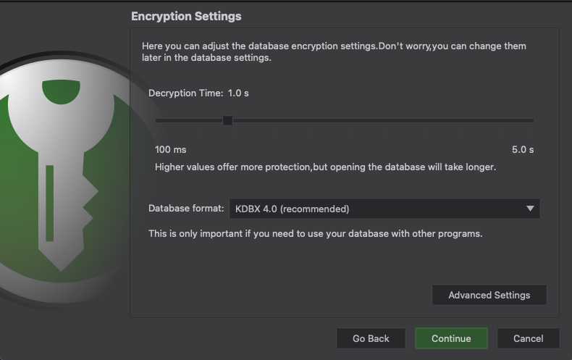
Task: Click the Decryption Time slider handle
Action: [227, 120]
